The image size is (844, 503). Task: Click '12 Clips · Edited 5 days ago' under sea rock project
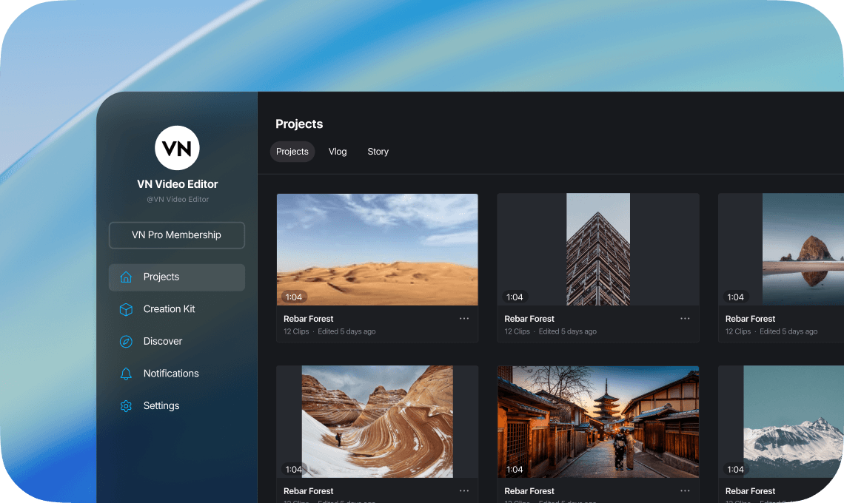771,331
